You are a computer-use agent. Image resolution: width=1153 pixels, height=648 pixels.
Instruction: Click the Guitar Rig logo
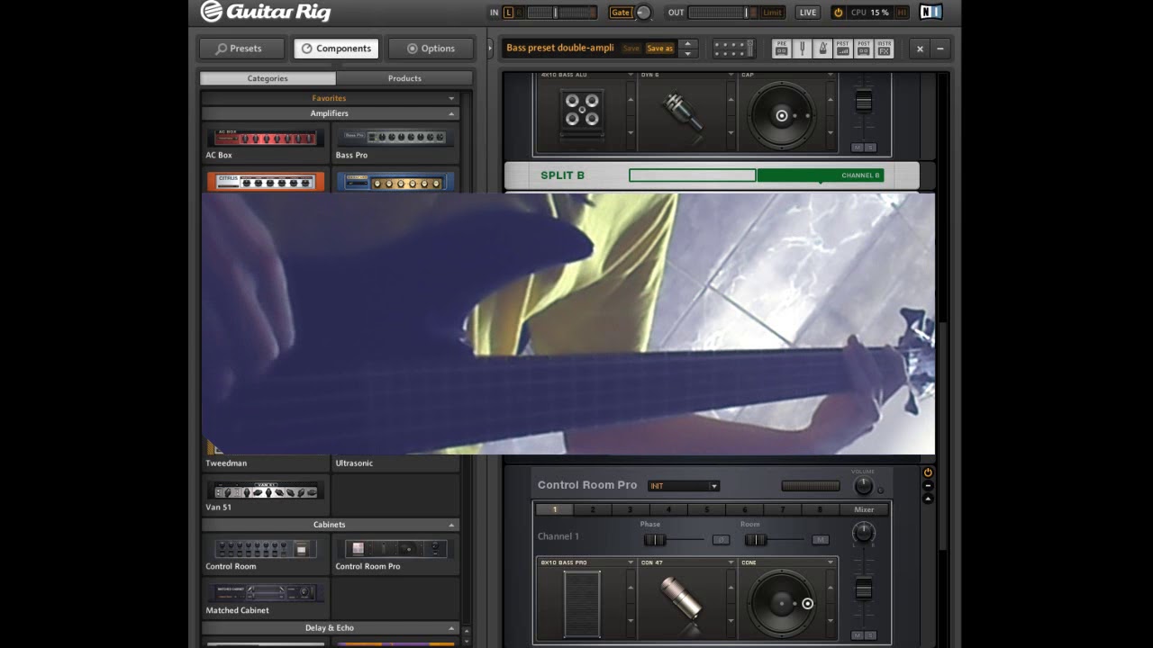[x=266, y=12]
